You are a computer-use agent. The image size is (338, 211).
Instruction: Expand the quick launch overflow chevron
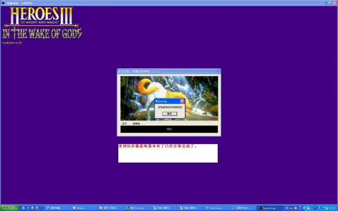(42, 207)
